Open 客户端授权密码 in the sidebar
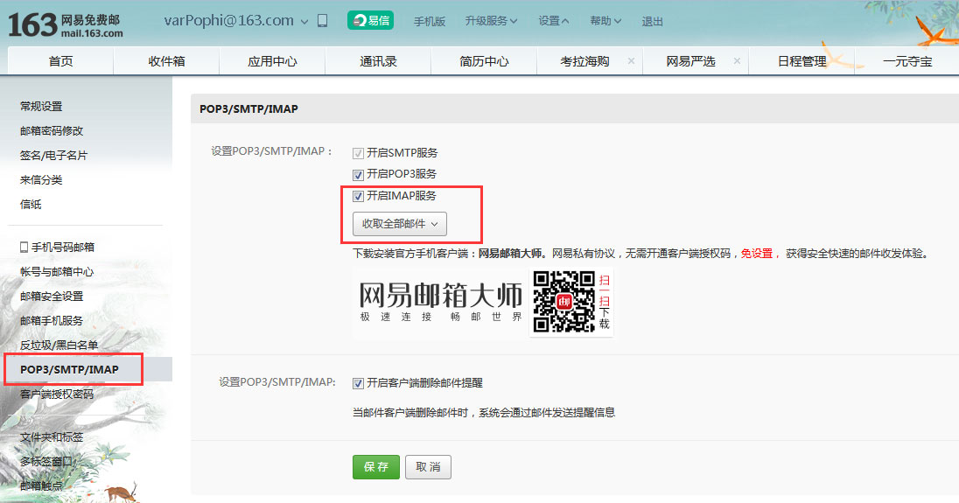This screenshot has width=959, height=503. [x=56, y=394]
